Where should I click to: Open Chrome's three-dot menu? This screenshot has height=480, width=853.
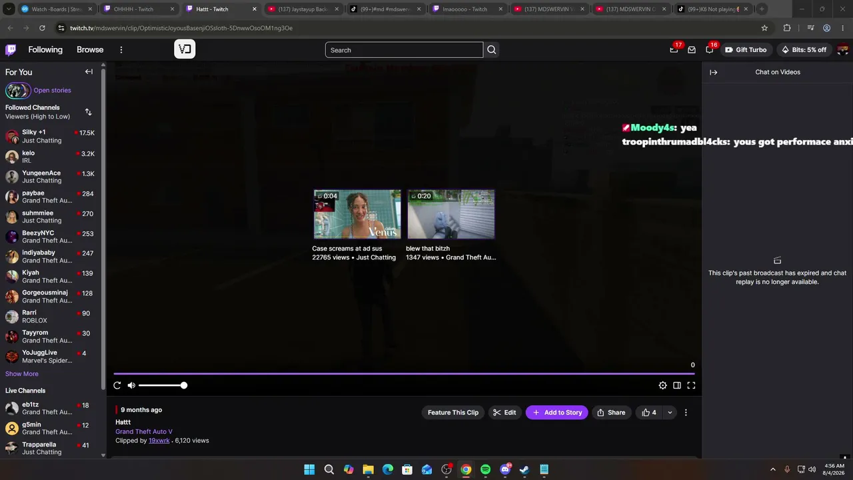[x=843, y=28]
